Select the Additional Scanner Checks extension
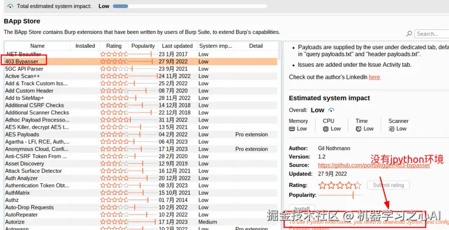 click(141, 112)
